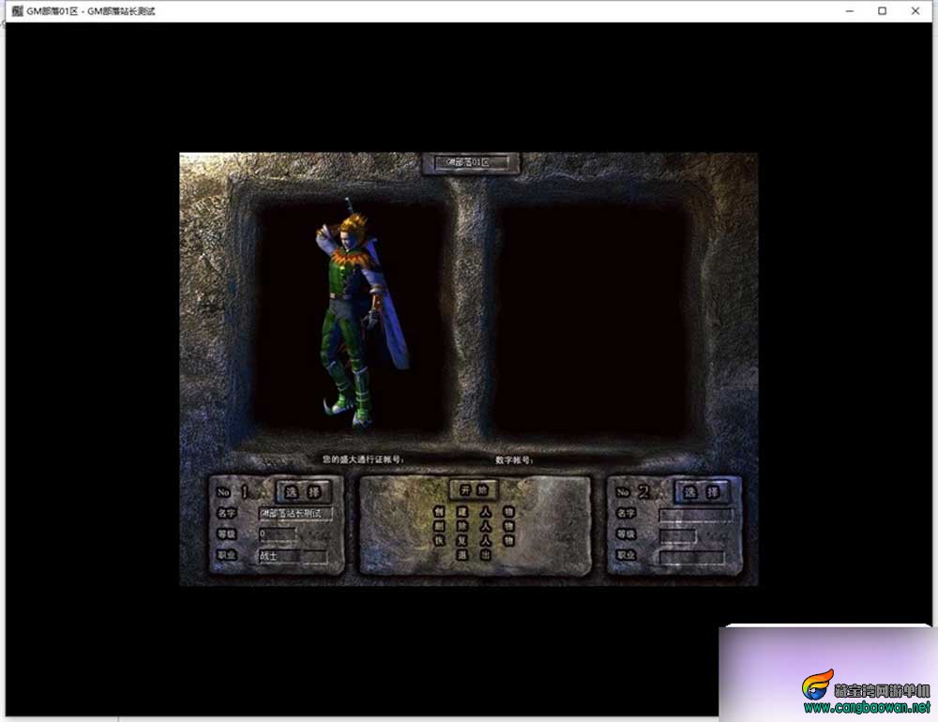
Task: Click 退出 to exit the game
Action: click(x=473, y=555)
